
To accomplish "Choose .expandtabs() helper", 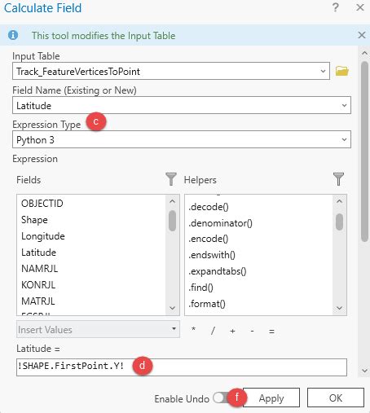I will click(x=218, y=271).
